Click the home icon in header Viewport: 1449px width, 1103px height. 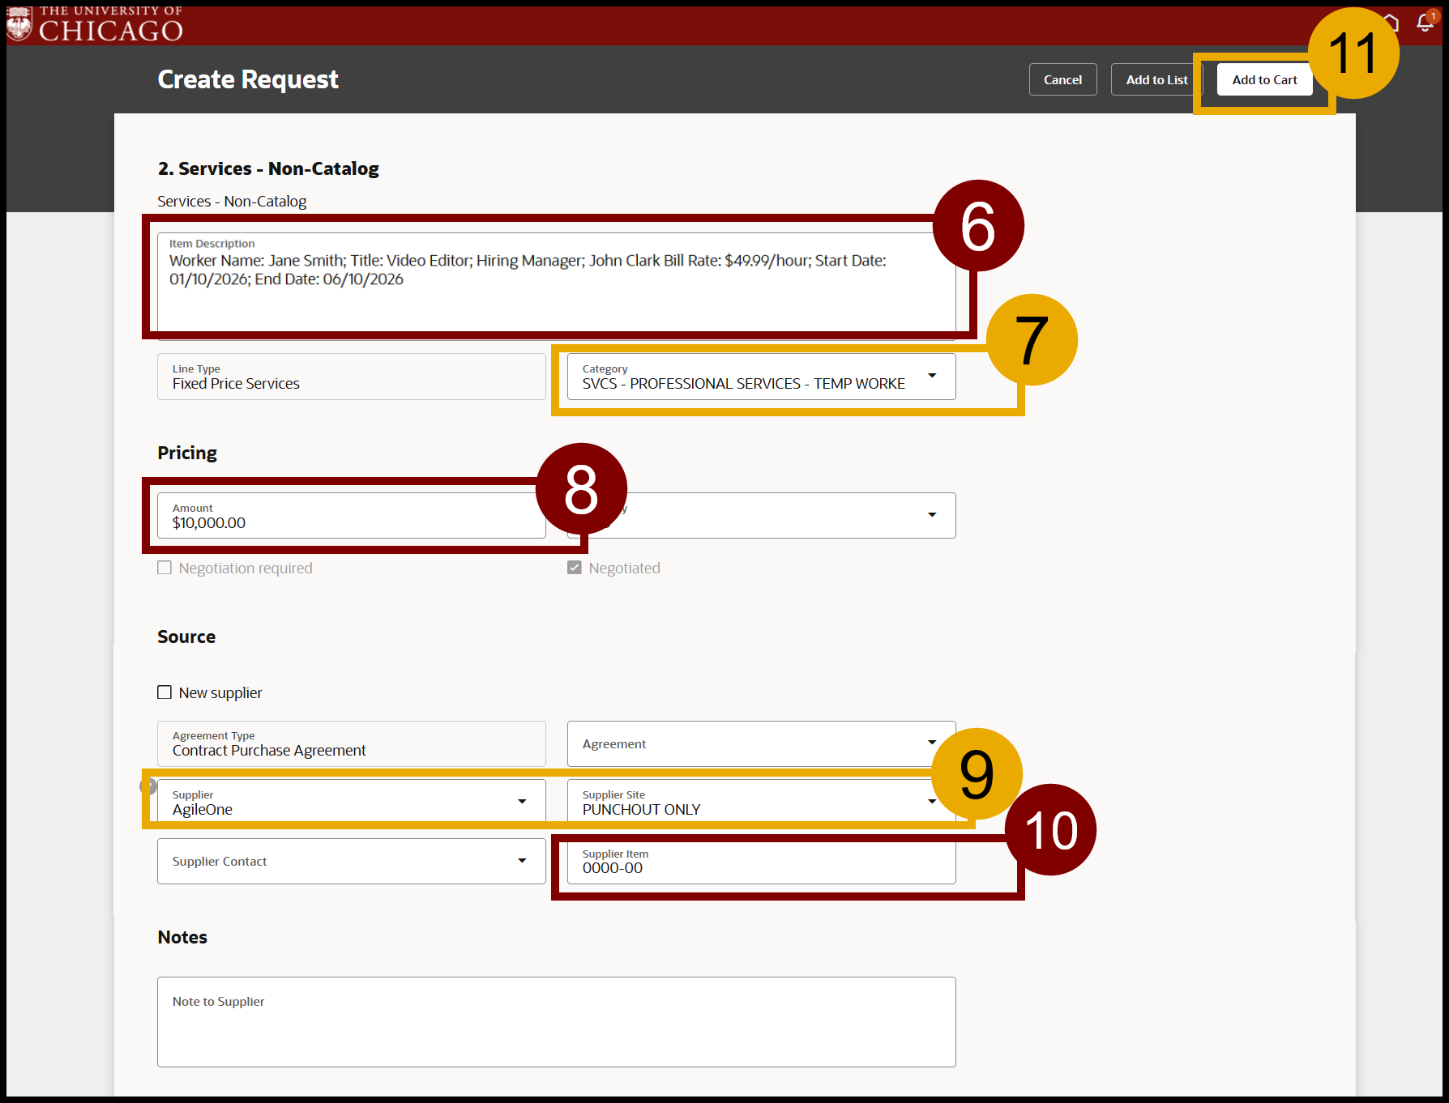(x=1393, y=23)
